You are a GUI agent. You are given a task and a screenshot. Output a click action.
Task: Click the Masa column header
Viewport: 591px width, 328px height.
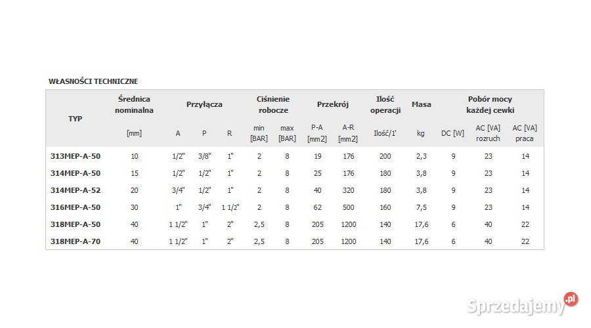click(x=422, y=104)
